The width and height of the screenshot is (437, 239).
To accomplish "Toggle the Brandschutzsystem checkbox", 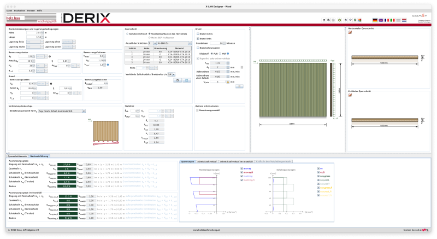I will click(198, 48).
